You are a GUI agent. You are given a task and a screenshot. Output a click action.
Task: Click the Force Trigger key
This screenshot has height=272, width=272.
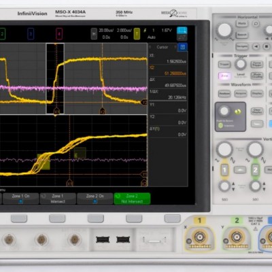[x=257, y=65]
